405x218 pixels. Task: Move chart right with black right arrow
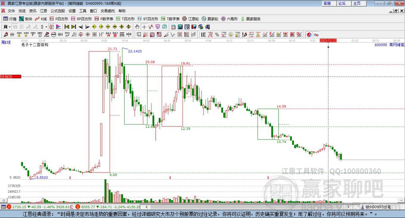87,27
